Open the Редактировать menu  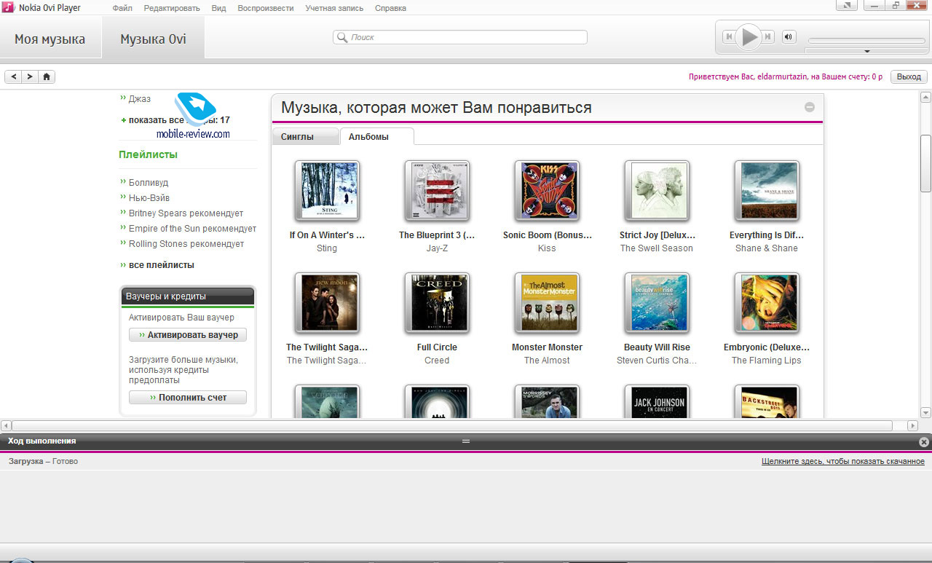(172, 8)
